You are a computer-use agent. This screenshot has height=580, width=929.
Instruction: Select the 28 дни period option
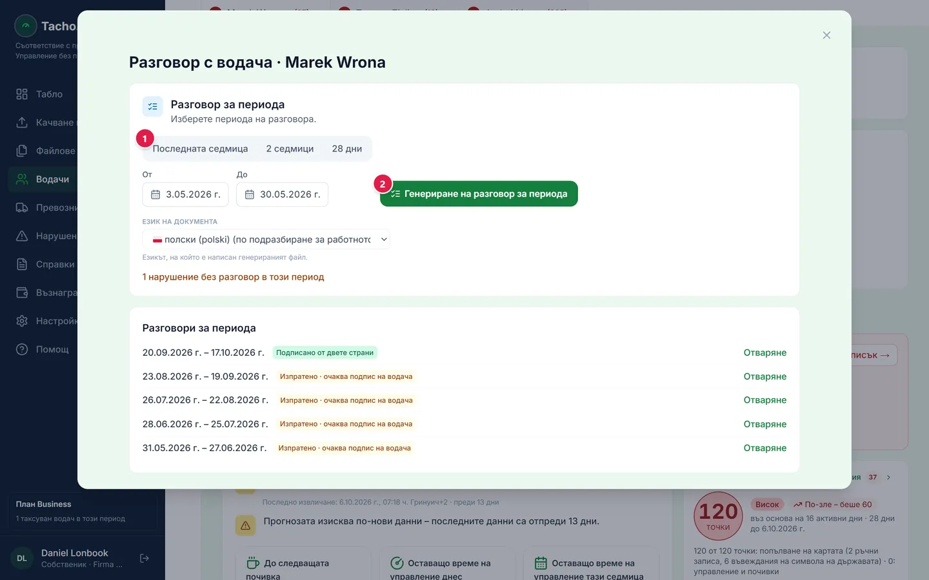click(347, 149)
